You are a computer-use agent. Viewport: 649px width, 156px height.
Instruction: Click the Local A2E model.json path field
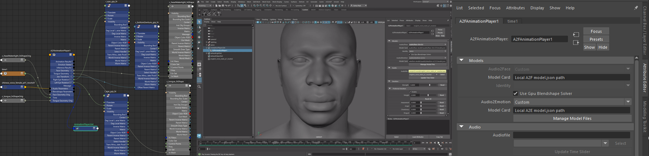click(572, 110)
